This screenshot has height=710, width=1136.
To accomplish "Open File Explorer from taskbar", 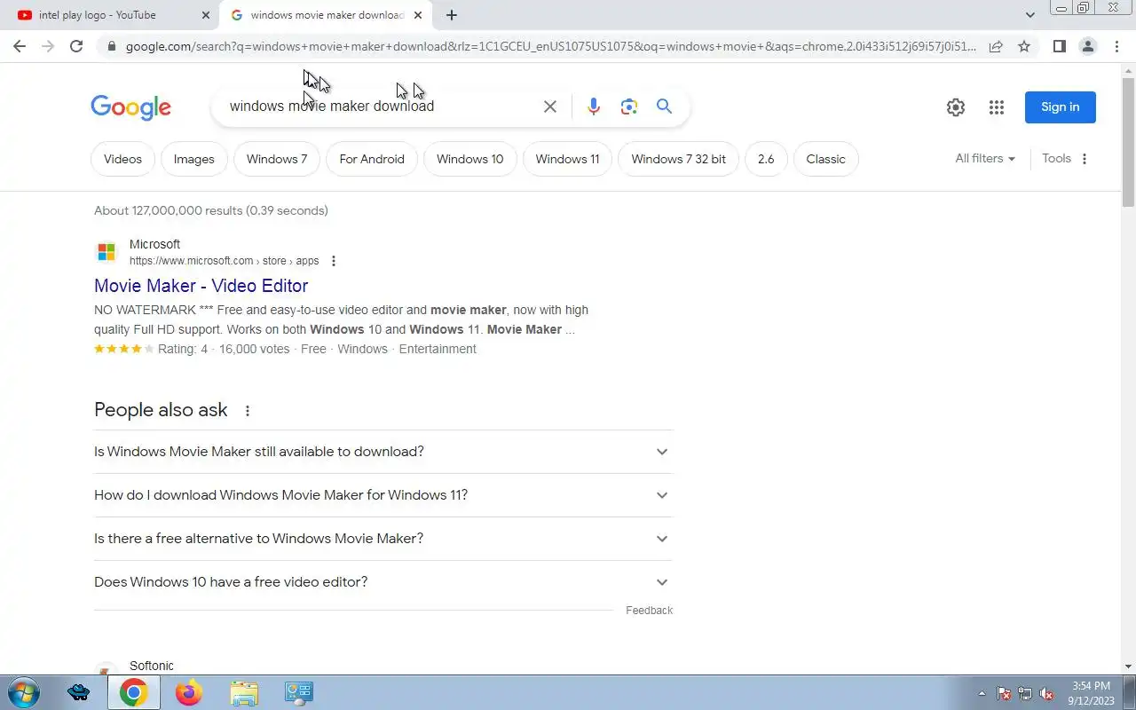I will tap(244, 692).
